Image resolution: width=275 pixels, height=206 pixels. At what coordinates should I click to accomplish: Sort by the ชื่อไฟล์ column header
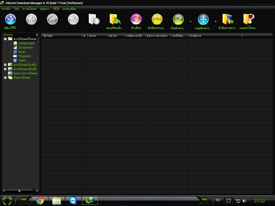62,36
